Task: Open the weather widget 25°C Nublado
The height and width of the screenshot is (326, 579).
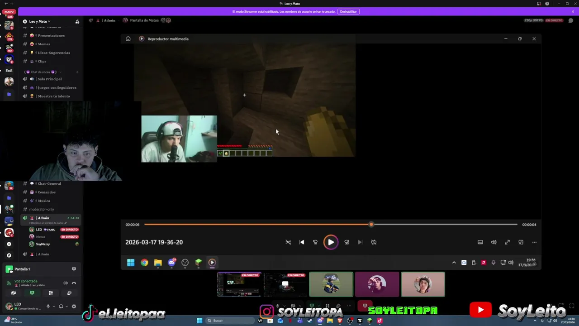Action: click(12, 321)
